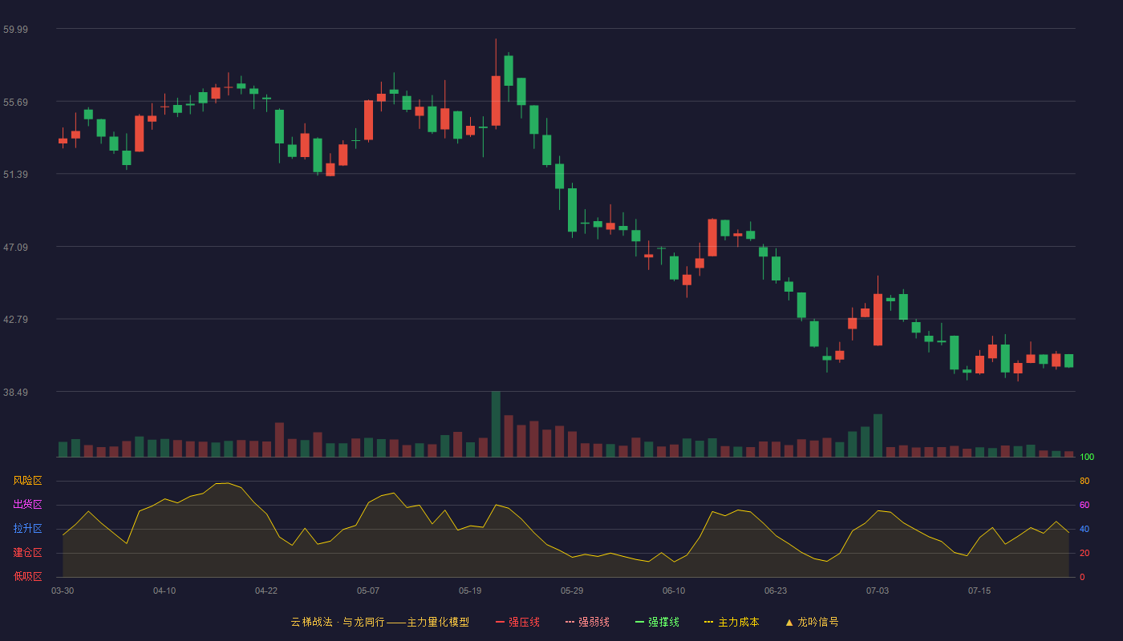Click the 06-23 date label
Image resolution: width=1123 pixels, height=641 pixels.
coord(776,591)
